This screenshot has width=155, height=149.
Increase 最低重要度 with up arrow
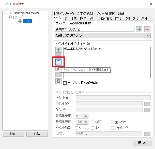pos(86,115)
